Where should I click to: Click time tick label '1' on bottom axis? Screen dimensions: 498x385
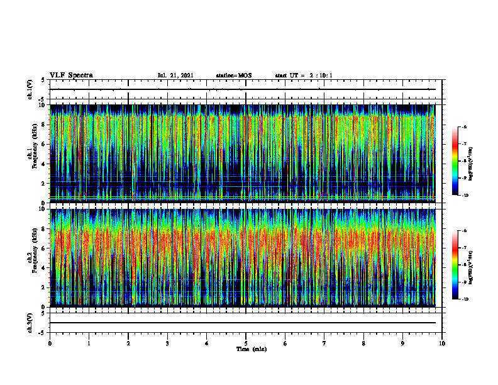click(89, 343)
